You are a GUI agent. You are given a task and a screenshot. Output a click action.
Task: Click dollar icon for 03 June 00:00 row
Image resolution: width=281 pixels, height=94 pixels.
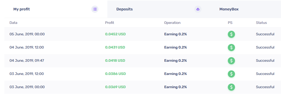[231, 87]
